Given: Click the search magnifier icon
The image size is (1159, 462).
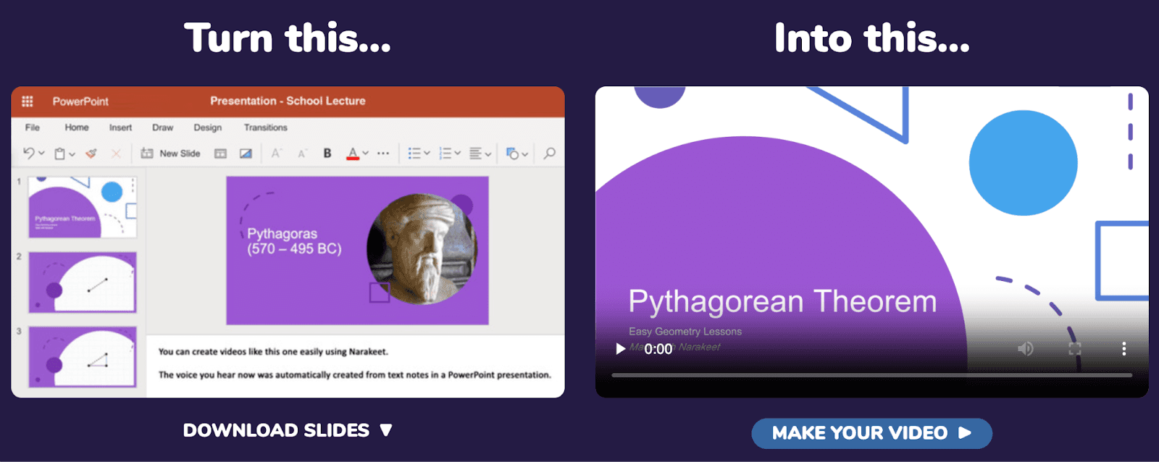Looking at the screenshot, I should click(550, 154).
